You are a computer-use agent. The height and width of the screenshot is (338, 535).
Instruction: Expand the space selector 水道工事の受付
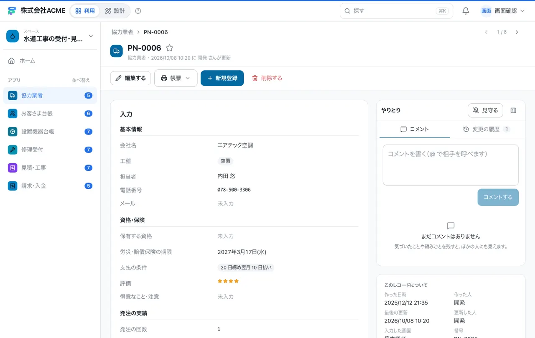pyautogui.click(x=50, y=36)
